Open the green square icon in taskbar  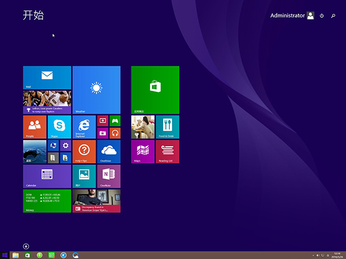point(51,255)
